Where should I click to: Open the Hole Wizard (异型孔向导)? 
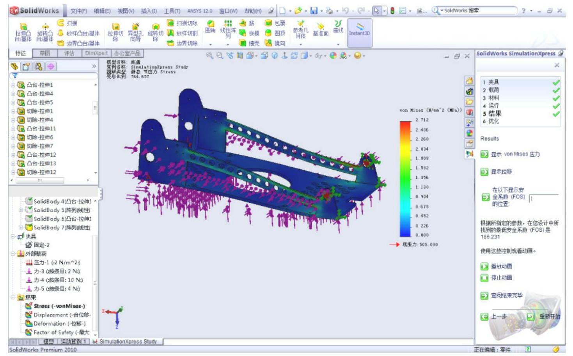click(x=135, y=32)
